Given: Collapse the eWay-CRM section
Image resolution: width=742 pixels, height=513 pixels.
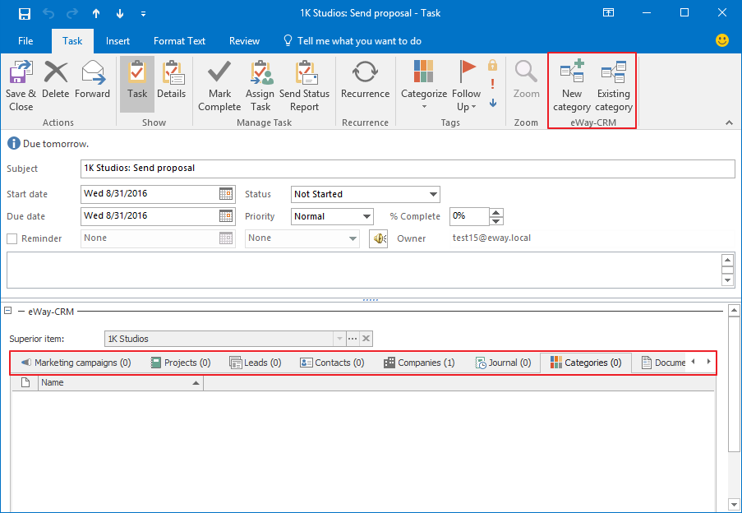Looking at the screenshot, I should 8,311.
